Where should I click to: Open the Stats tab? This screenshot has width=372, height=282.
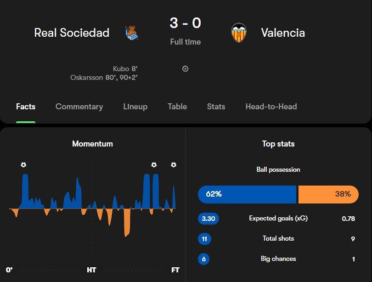pos(216,107)
